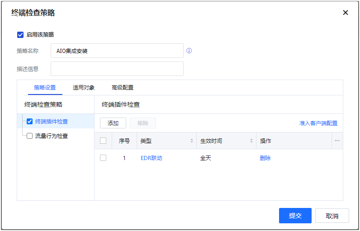Delete row 1 using the 删除 link
Image resolution: width=360 pixels, height=231 pixels.
[x=265, y=158]
